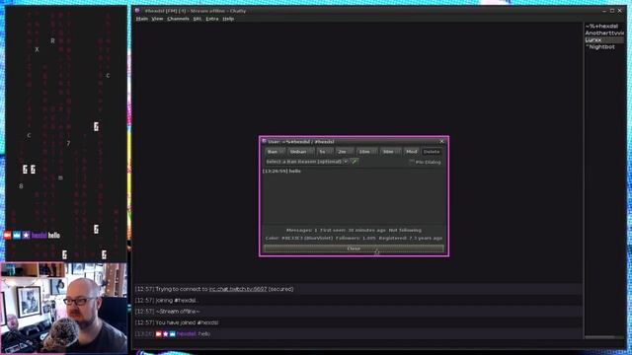Click the Delete button in the user dialog
Screen dimensions: 632x355
tap(432, 152)
